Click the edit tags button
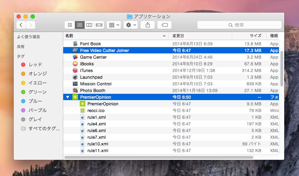Viewport: 299px width, 176px height. [164, 25]
